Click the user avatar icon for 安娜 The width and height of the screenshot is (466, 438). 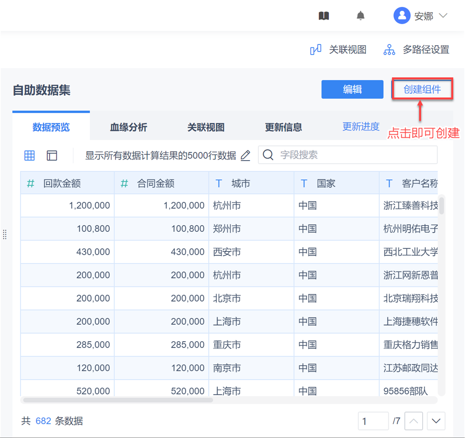click(401, 16)
